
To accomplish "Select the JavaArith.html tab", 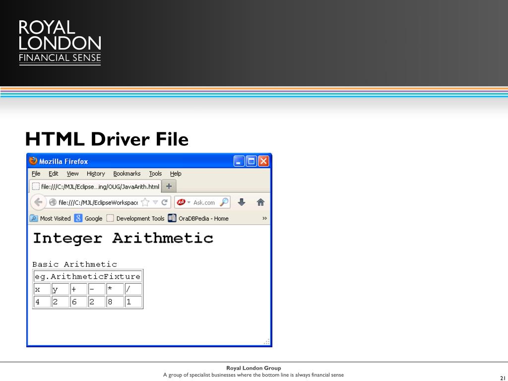I will click(95, 187).
